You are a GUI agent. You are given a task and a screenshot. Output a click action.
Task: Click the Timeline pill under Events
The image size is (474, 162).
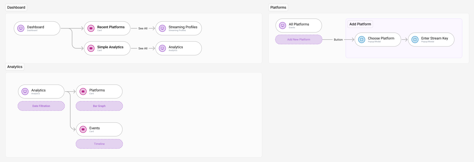pos(99,144)
